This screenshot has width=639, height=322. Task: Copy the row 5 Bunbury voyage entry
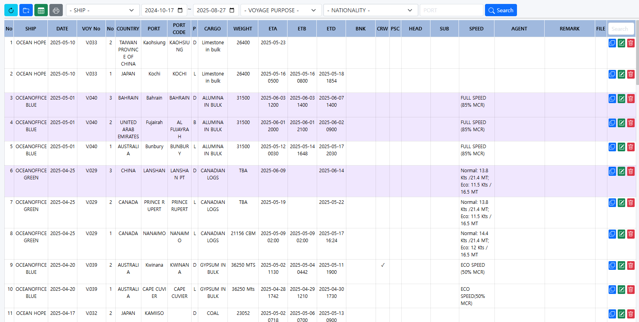(x=612, y=147)
